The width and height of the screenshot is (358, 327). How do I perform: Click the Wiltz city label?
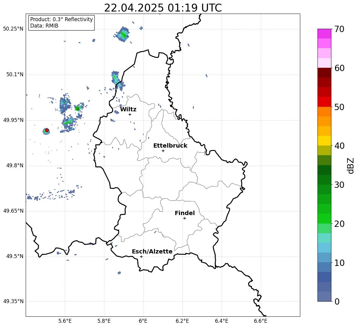click(x=128, y=110)
